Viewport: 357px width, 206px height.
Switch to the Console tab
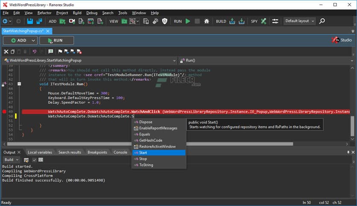(x=120, y=152)
